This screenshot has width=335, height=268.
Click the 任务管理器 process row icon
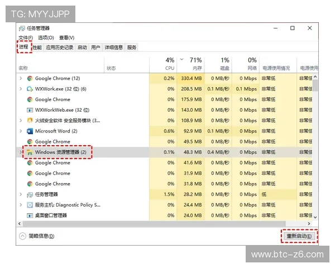pyautogui.click(x=30, y=194)
